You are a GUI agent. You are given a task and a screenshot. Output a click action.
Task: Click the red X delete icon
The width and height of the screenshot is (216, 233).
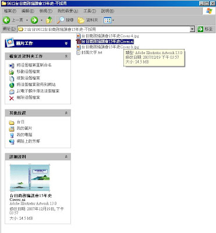coord(12,98)
